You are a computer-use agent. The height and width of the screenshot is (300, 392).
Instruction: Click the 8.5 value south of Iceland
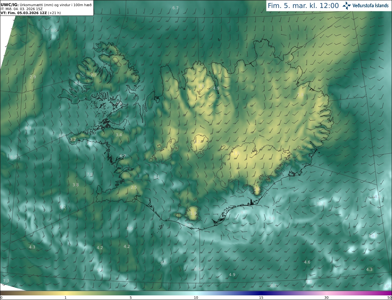pos(164,263)
